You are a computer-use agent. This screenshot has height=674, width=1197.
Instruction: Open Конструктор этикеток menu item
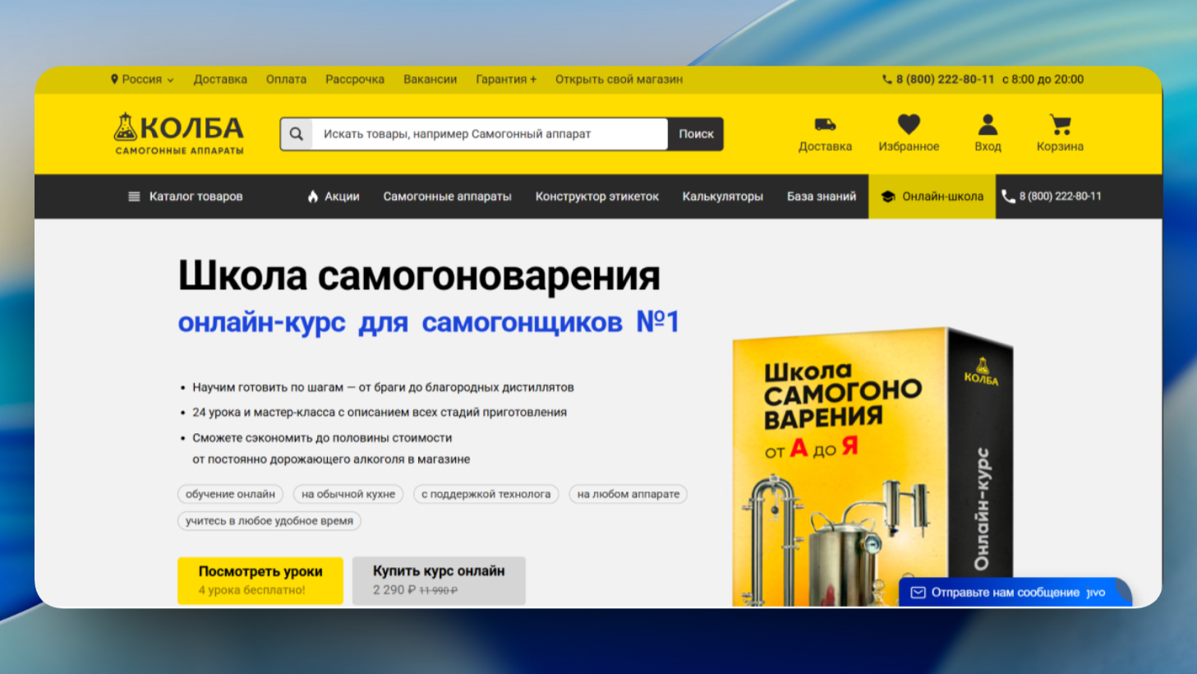coord(597,196)
